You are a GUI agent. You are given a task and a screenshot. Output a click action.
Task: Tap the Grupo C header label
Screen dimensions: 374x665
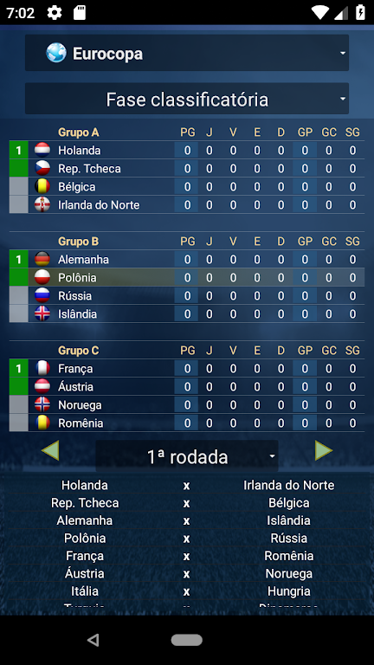pos(79,351)
